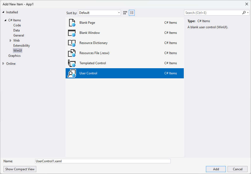Select the Resource Dictionary template icon

point(71,43)
